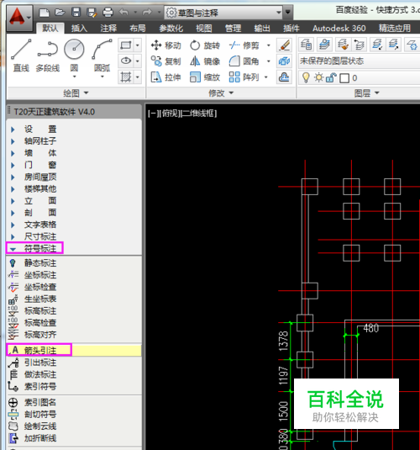Toggle the layer on/off lightbulb

coord(306,77)
